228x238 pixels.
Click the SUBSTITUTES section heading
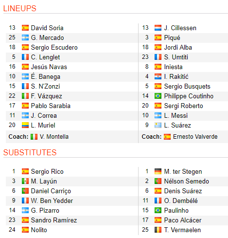(x=30, y=152)
